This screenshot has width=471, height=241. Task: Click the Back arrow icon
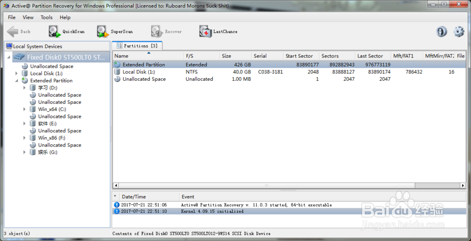pos(13,31)
